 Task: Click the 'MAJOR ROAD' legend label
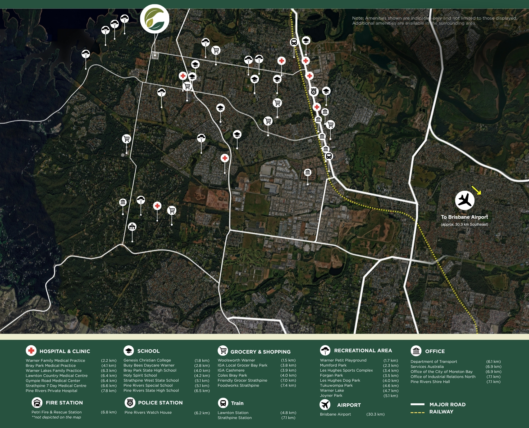click(448, 404)
